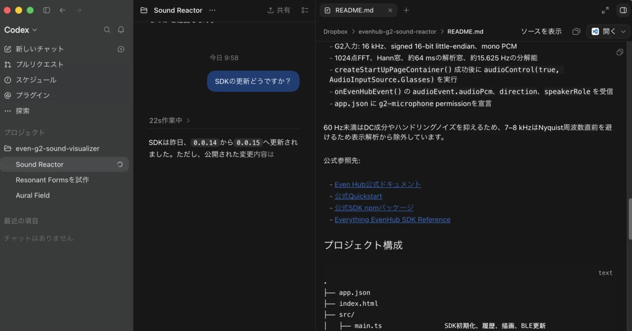This screenshot has height=331, width=632.
Task: Open the Codex dropdown menu
Action: 21,30
